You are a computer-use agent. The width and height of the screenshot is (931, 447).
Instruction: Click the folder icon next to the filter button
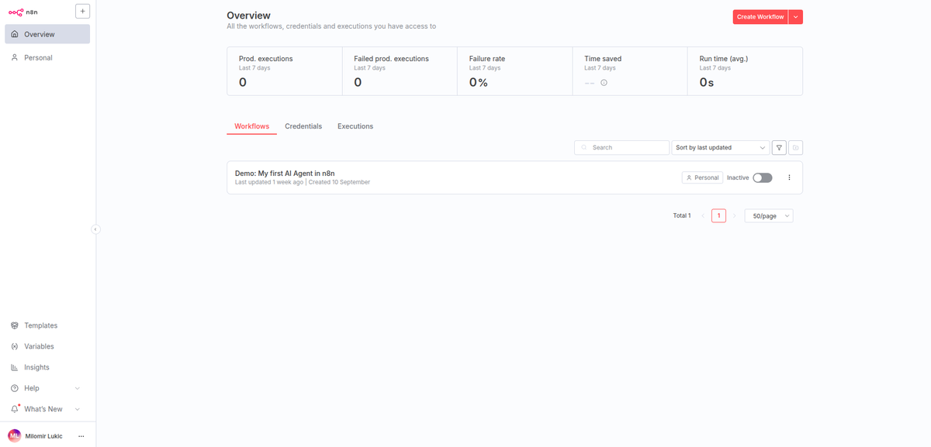[795, 147]
